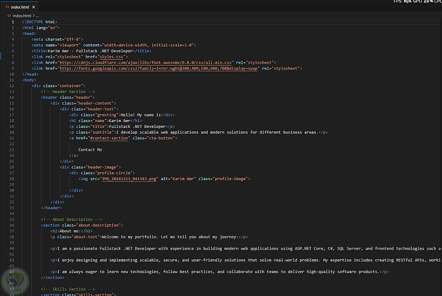Open the styles.css href link
The width and height of the screenshot is (442, 296).
pyautogui.click(x=113, y=57)
